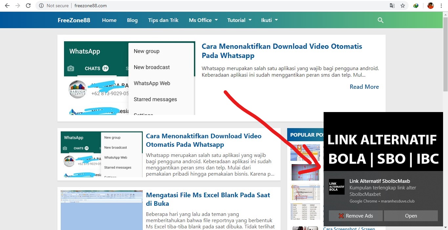Click the Link Alternatif Bola notification icon
The width and height of the screenshot is (448, 230).
(337, 187)
